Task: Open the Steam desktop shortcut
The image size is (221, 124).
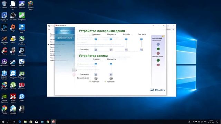Action: 13,63
